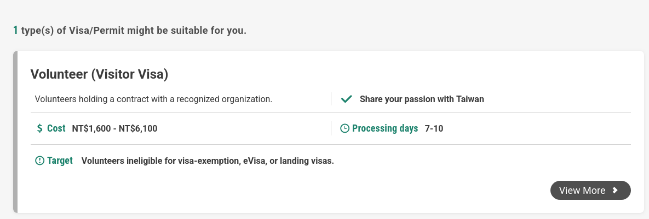
Task: Click the clock icon beside Processing days
Action: [x=344, y=129]
